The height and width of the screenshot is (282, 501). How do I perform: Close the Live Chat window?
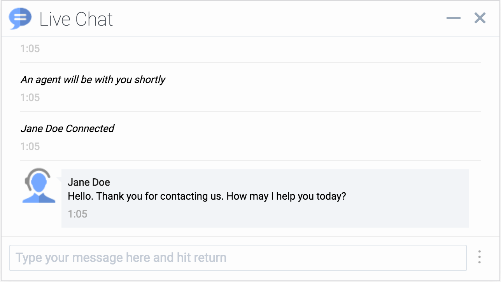[x=480, y=18]
